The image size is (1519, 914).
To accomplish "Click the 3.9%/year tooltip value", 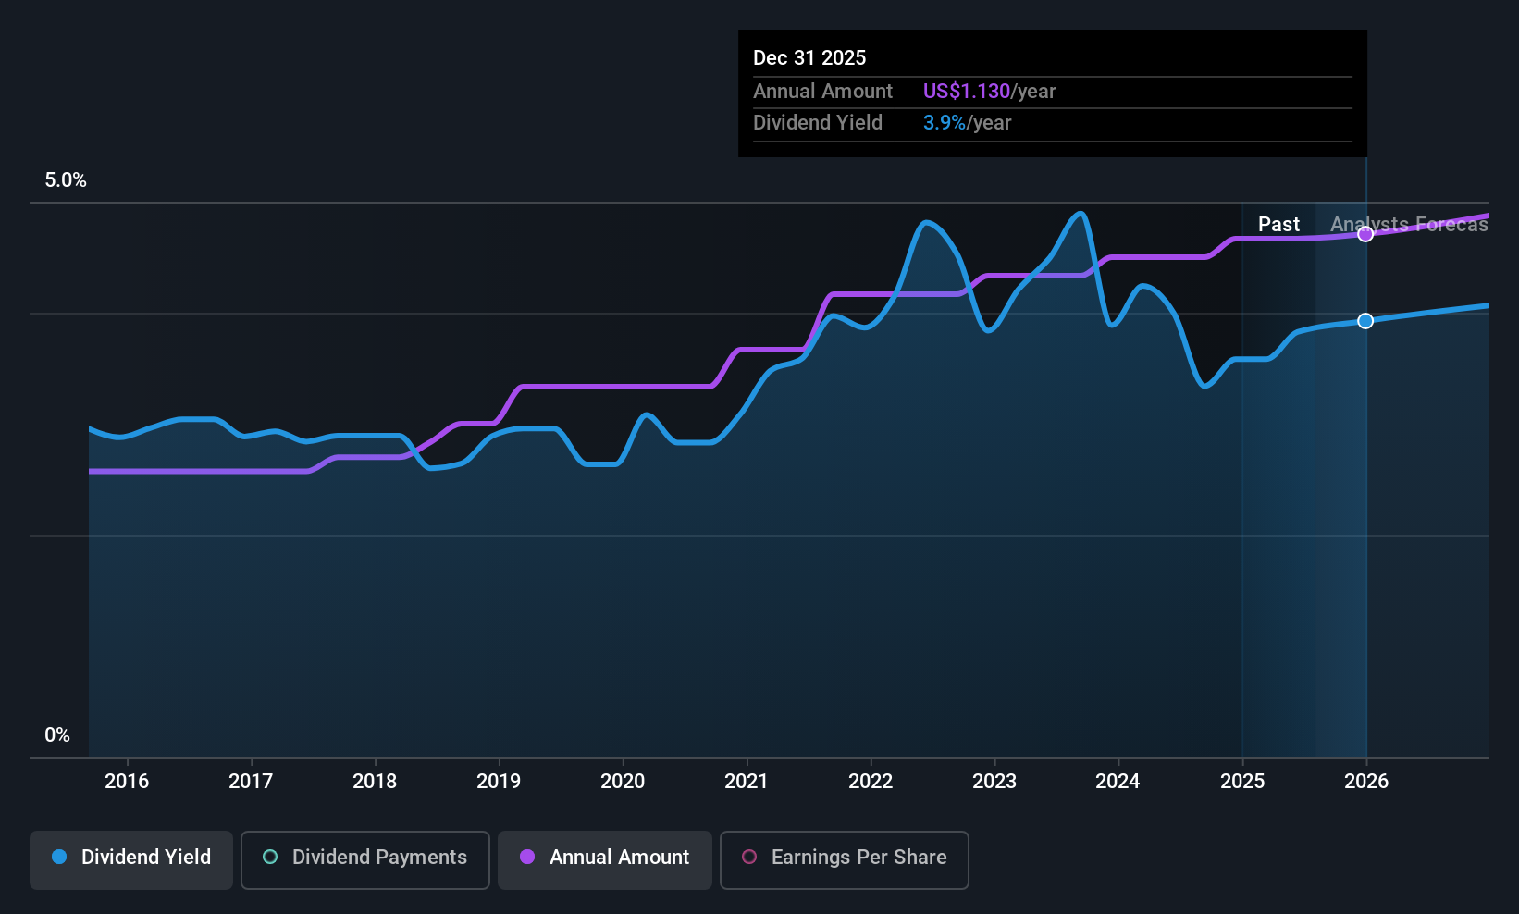I will click(967, 122).
